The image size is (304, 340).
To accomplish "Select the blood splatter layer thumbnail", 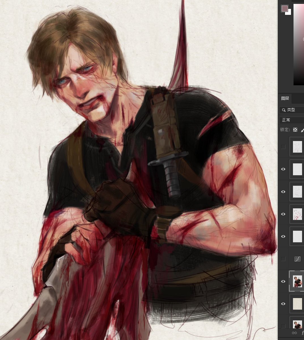I will [297, 214].
